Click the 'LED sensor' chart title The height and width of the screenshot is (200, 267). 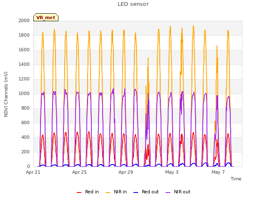[x=133, y=4]
